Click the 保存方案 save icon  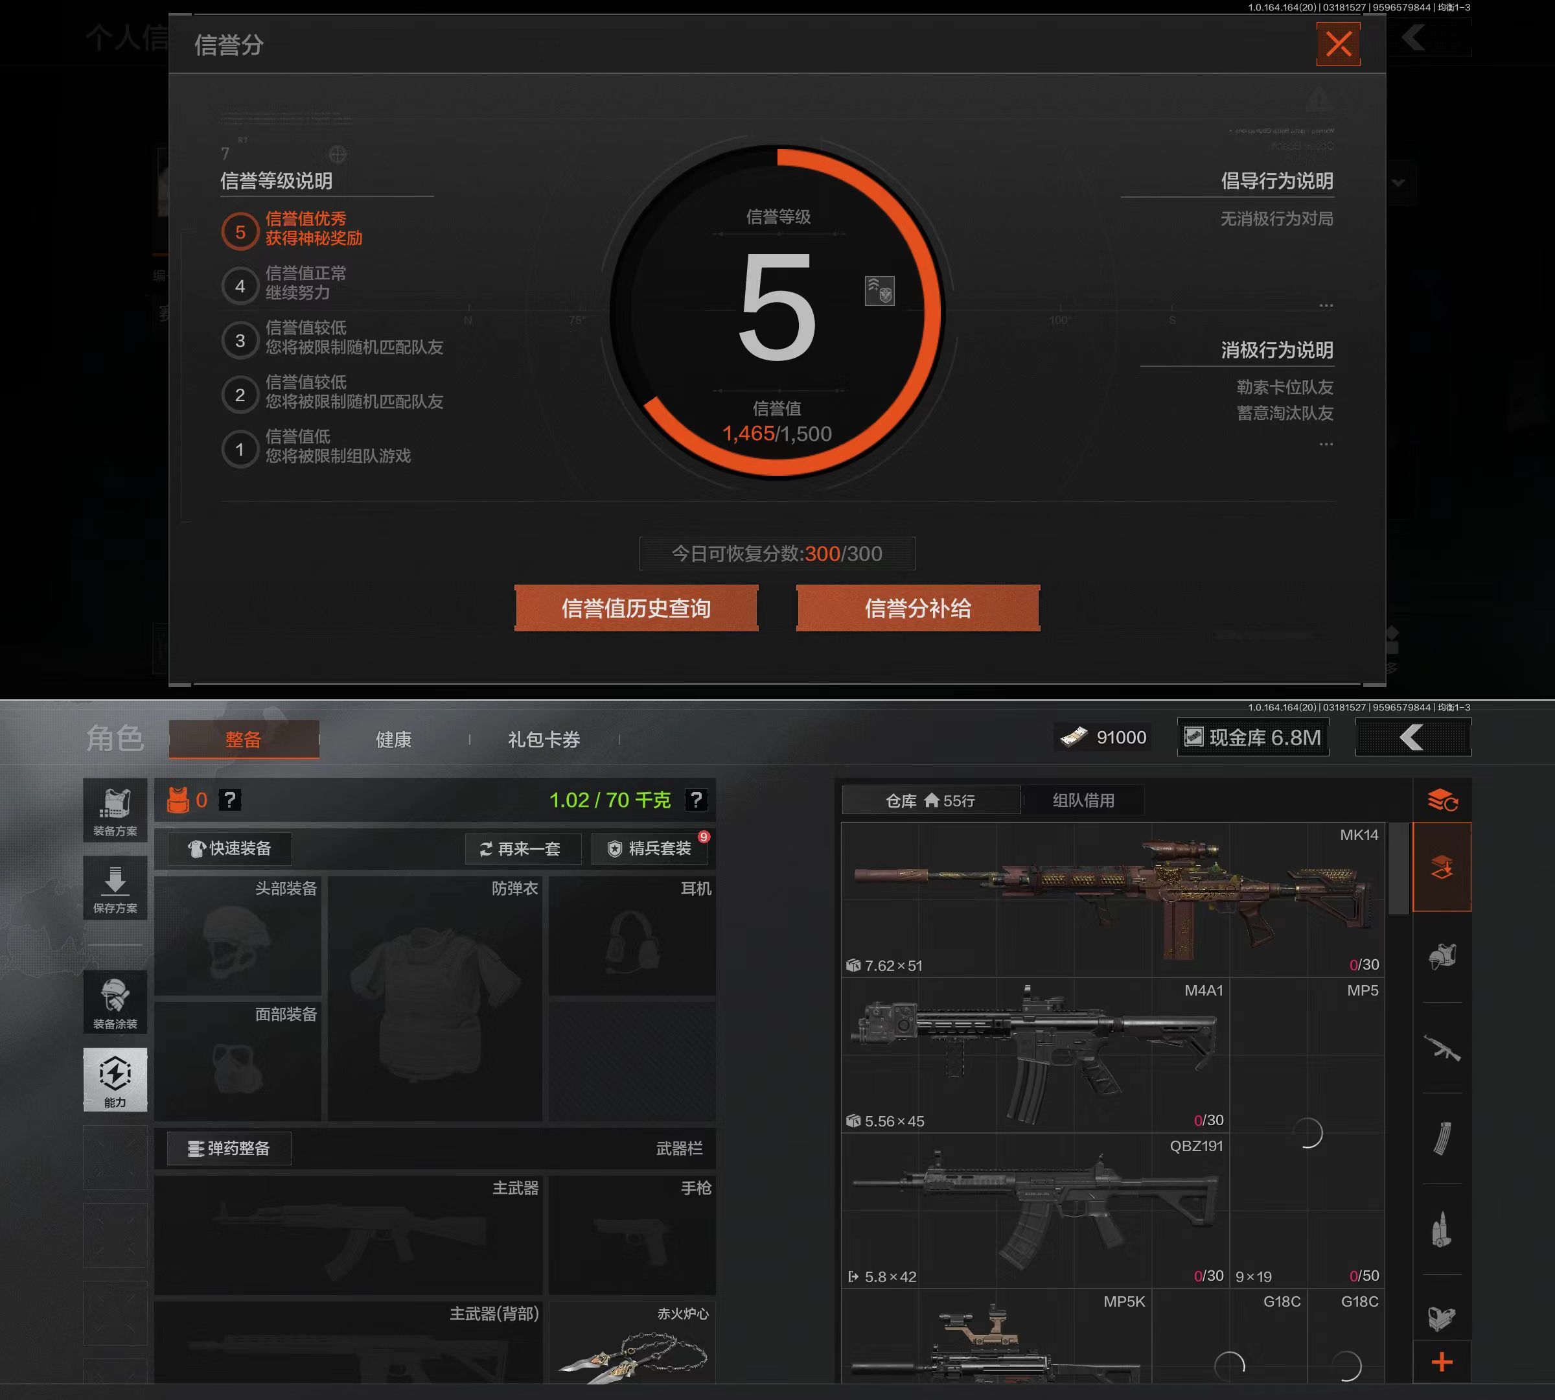click(x=115, y=889)
